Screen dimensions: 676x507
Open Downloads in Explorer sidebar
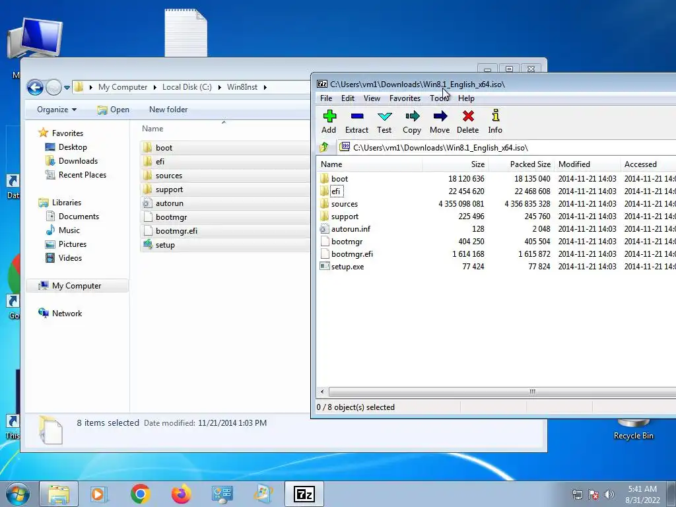point(78,161)
